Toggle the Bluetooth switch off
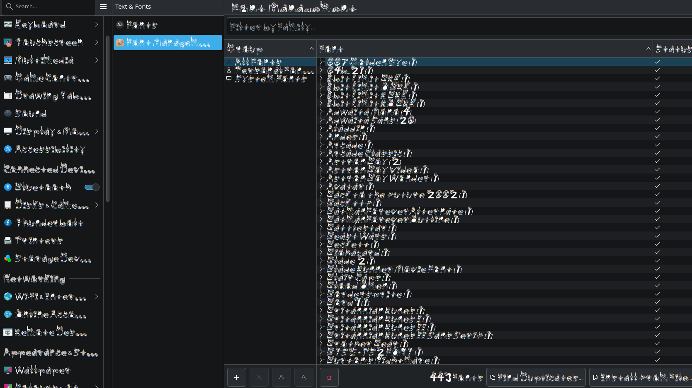Image resolution: width=692 pixels, height=388 pixels. pyautogui.click(x=92, y=187)
